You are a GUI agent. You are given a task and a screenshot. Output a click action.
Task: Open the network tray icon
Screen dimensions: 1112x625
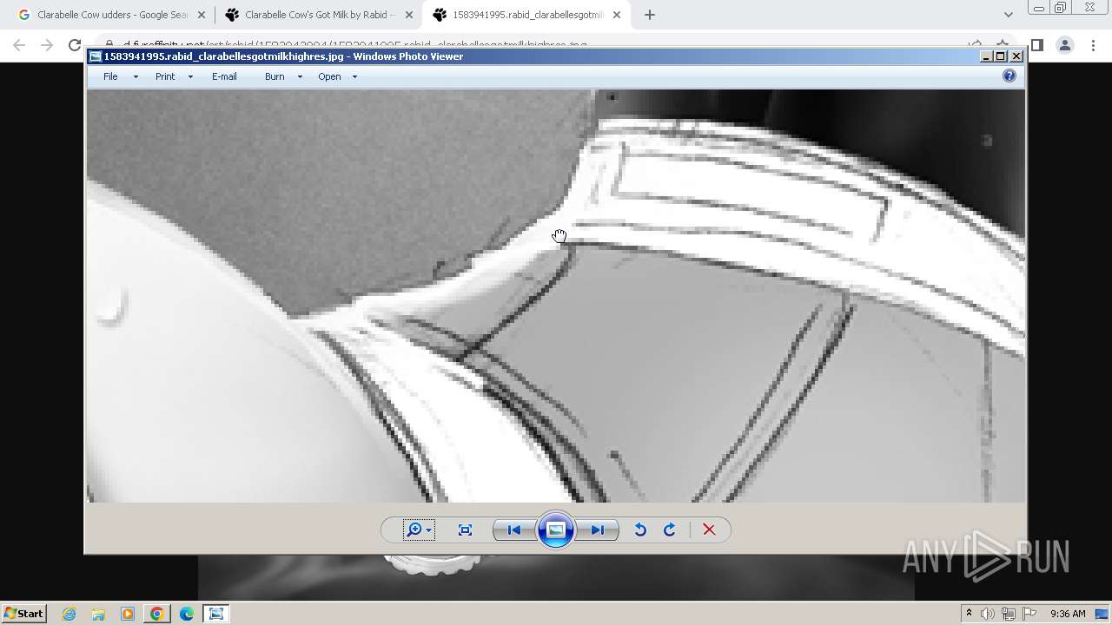click(x=1009, y=614)
